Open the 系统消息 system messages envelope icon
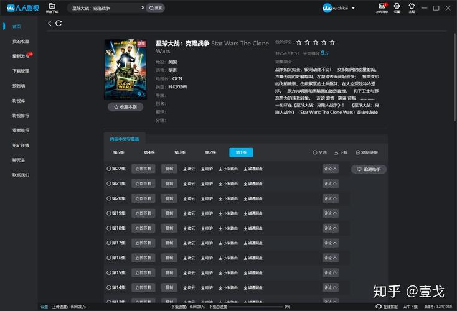Image resolution: width=457 pixels, height=311 pixels. point(382,8)
